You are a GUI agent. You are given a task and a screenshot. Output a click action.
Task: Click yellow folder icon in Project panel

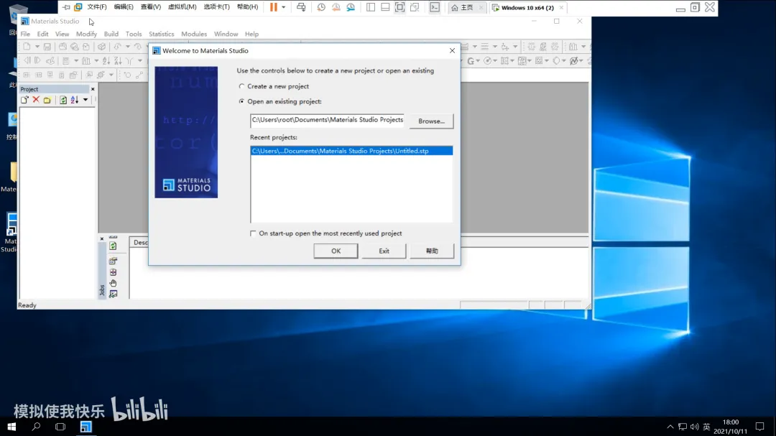point(47,100)
